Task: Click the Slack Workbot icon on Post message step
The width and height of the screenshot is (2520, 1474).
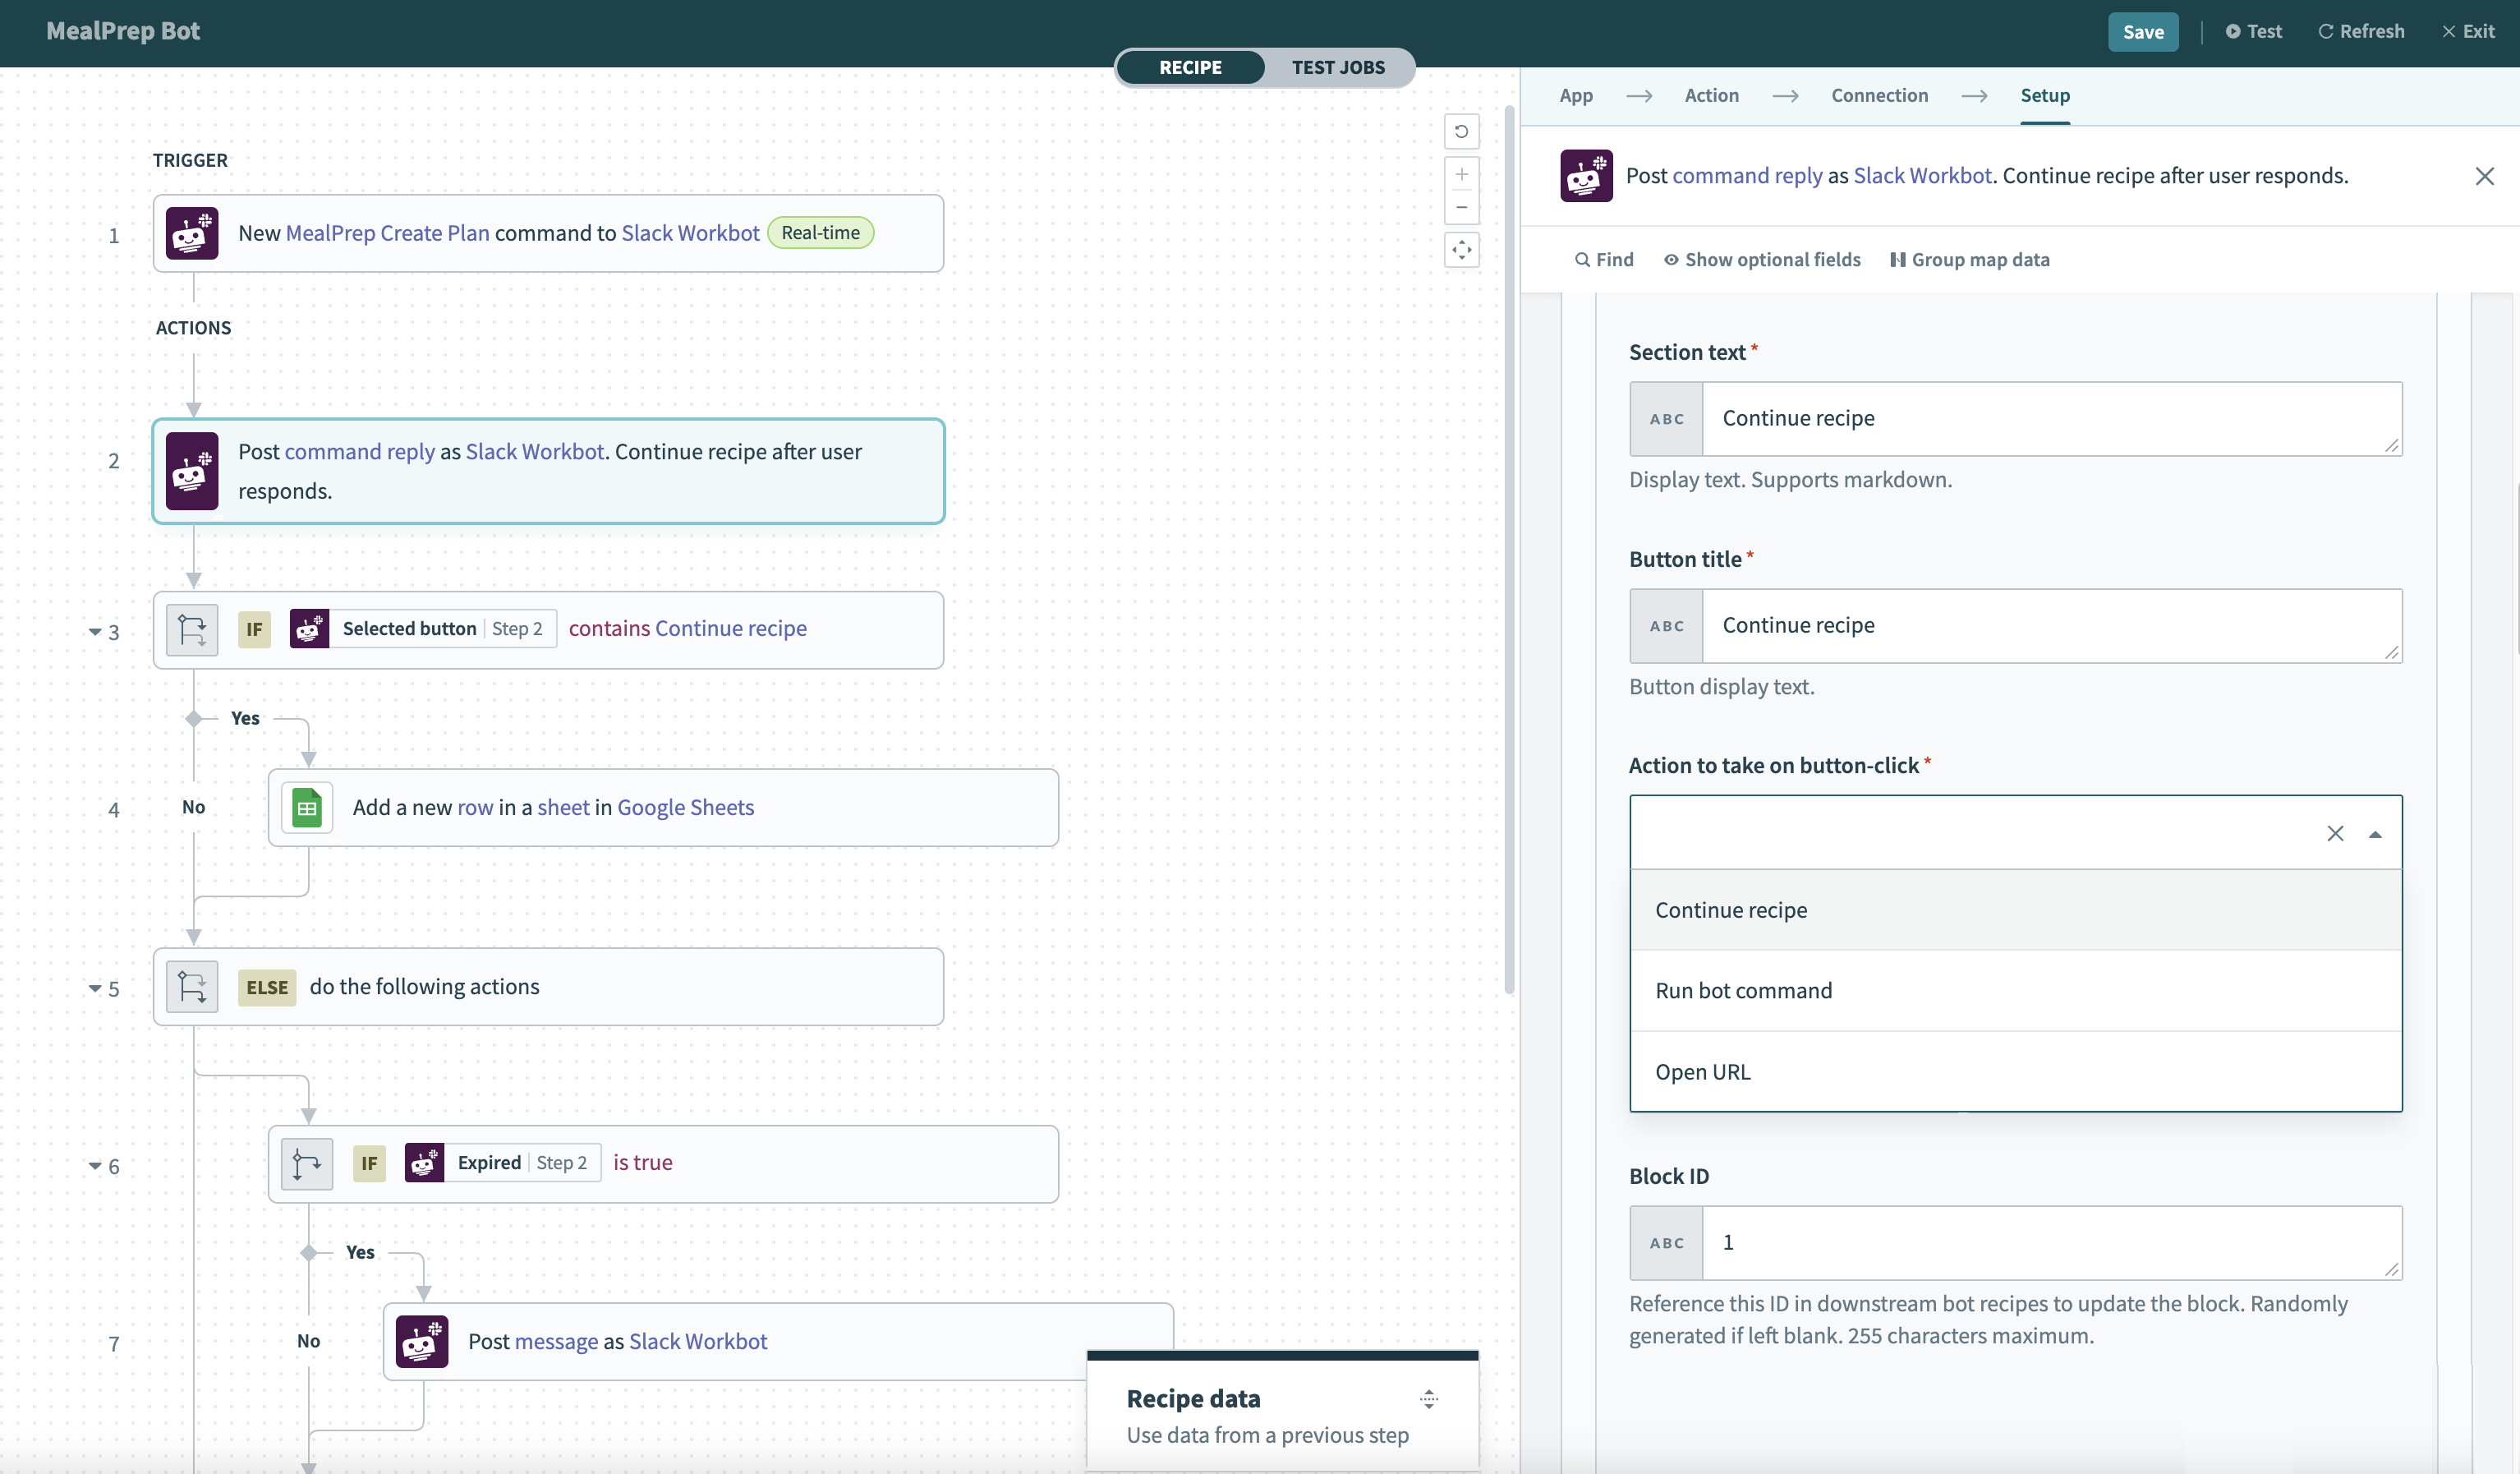Action: [422, 1341]
